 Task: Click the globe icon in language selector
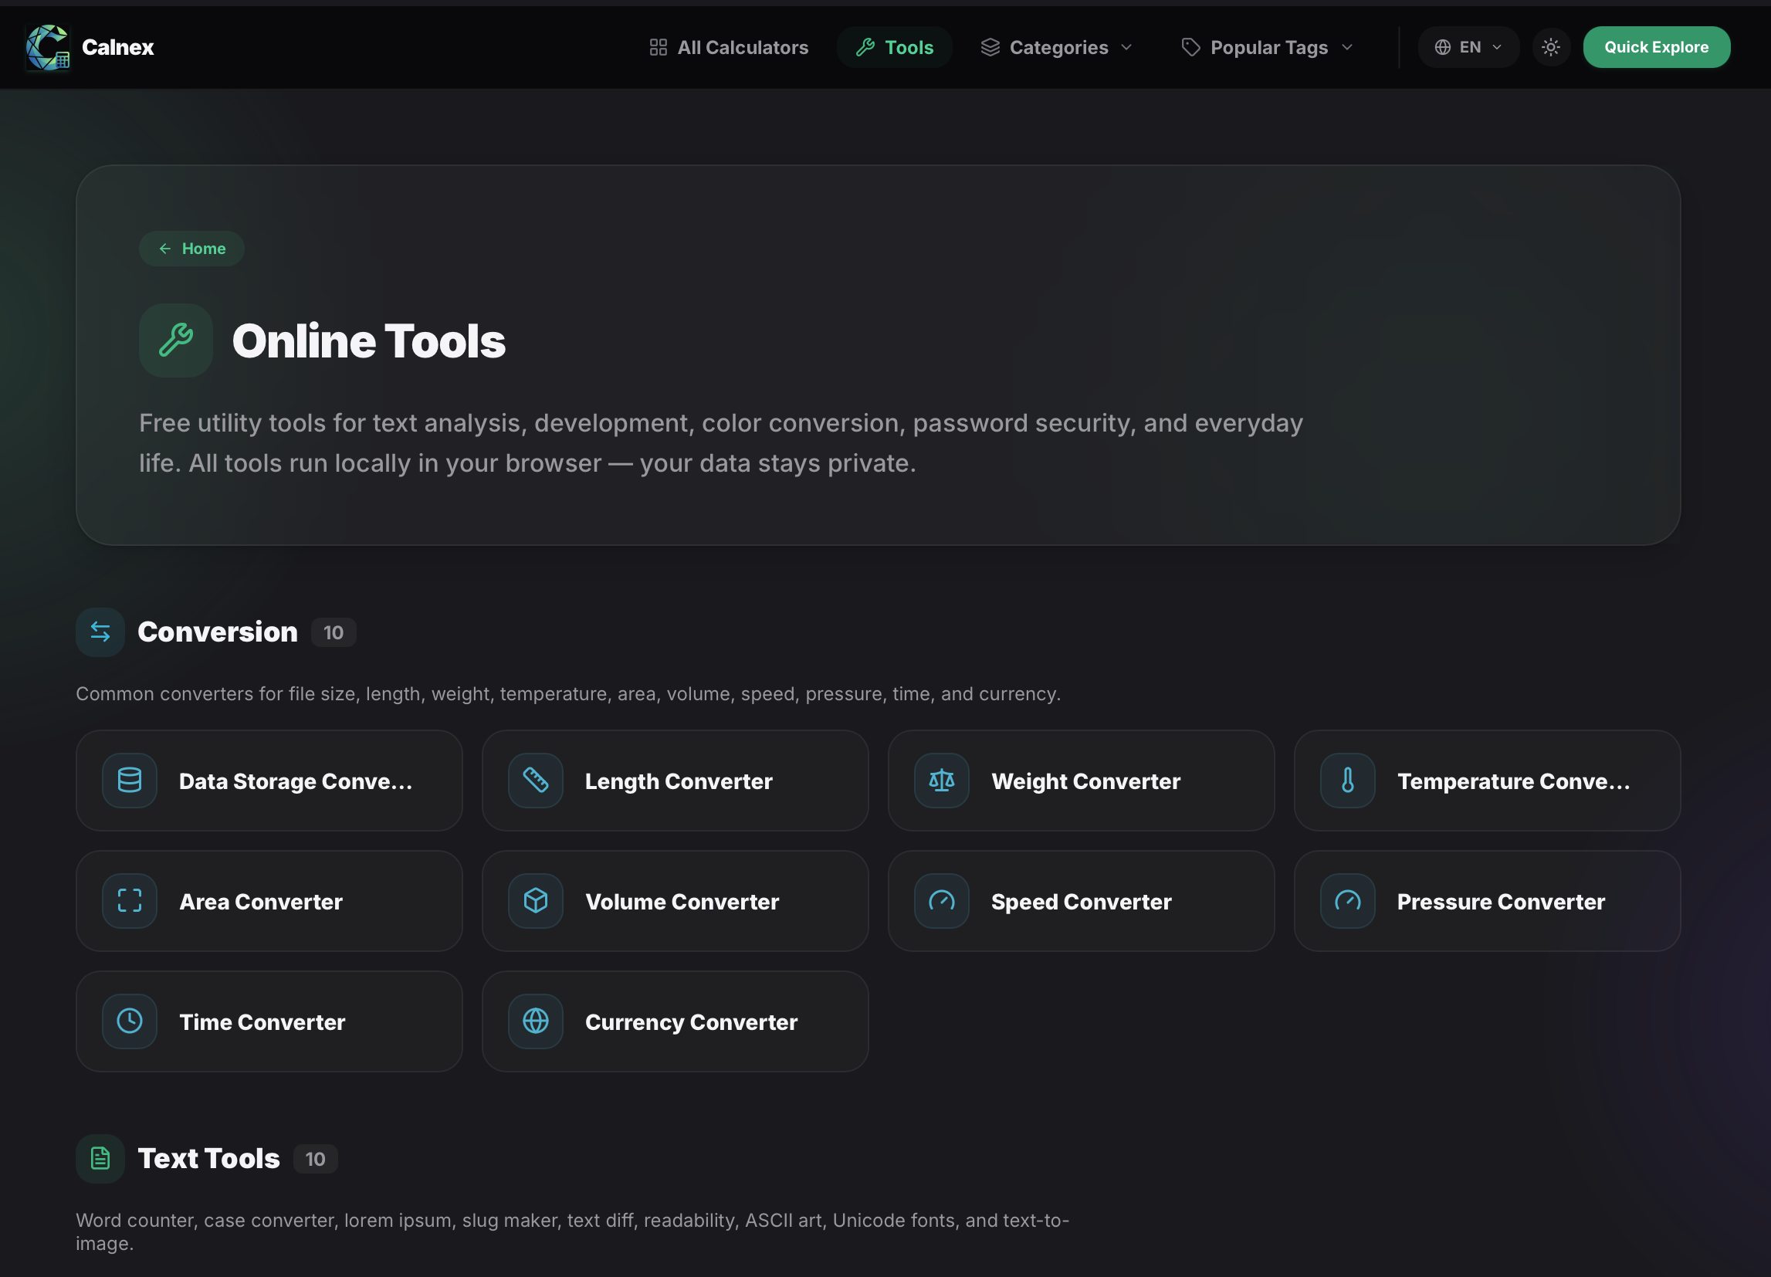click(1443, 47)
